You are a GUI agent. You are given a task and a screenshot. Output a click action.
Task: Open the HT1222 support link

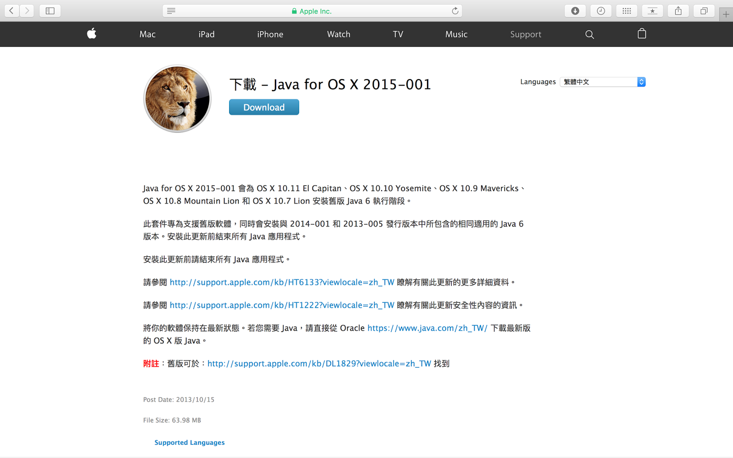coord(282,305)
